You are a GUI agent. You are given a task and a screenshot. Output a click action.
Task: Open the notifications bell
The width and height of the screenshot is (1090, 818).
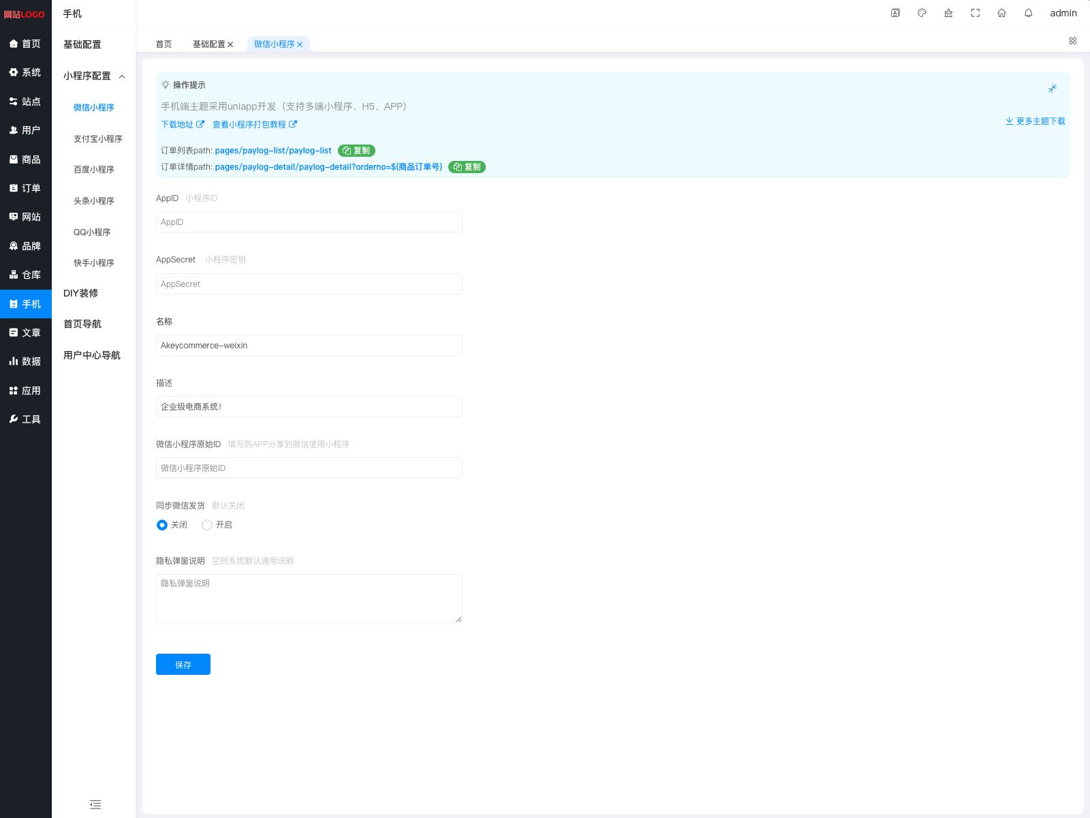(1028, 13)
